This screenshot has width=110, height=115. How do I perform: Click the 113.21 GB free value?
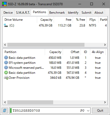coord(65,25)
